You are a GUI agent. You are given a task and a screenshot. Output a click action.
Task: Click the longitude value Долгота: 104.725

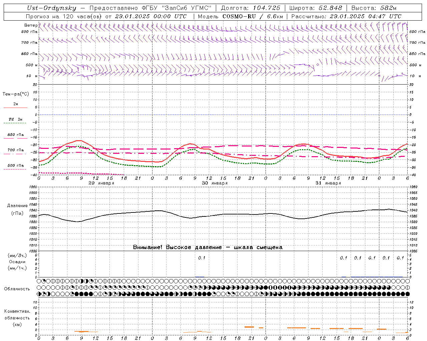tap(251, 8)
